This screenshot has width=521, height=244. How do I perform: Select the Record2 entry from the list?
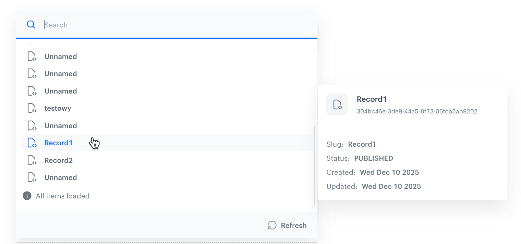(58, 160)
